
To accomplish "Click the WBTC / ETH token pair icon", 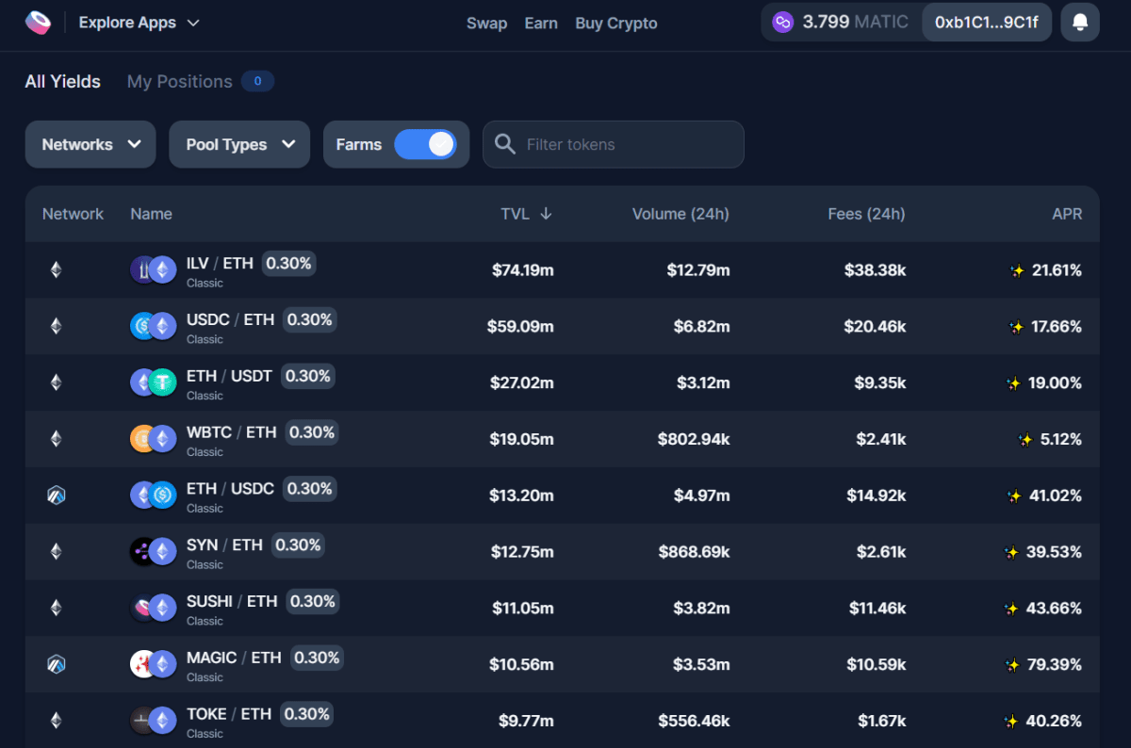I will pyautogui.click(x=154, y=439).
